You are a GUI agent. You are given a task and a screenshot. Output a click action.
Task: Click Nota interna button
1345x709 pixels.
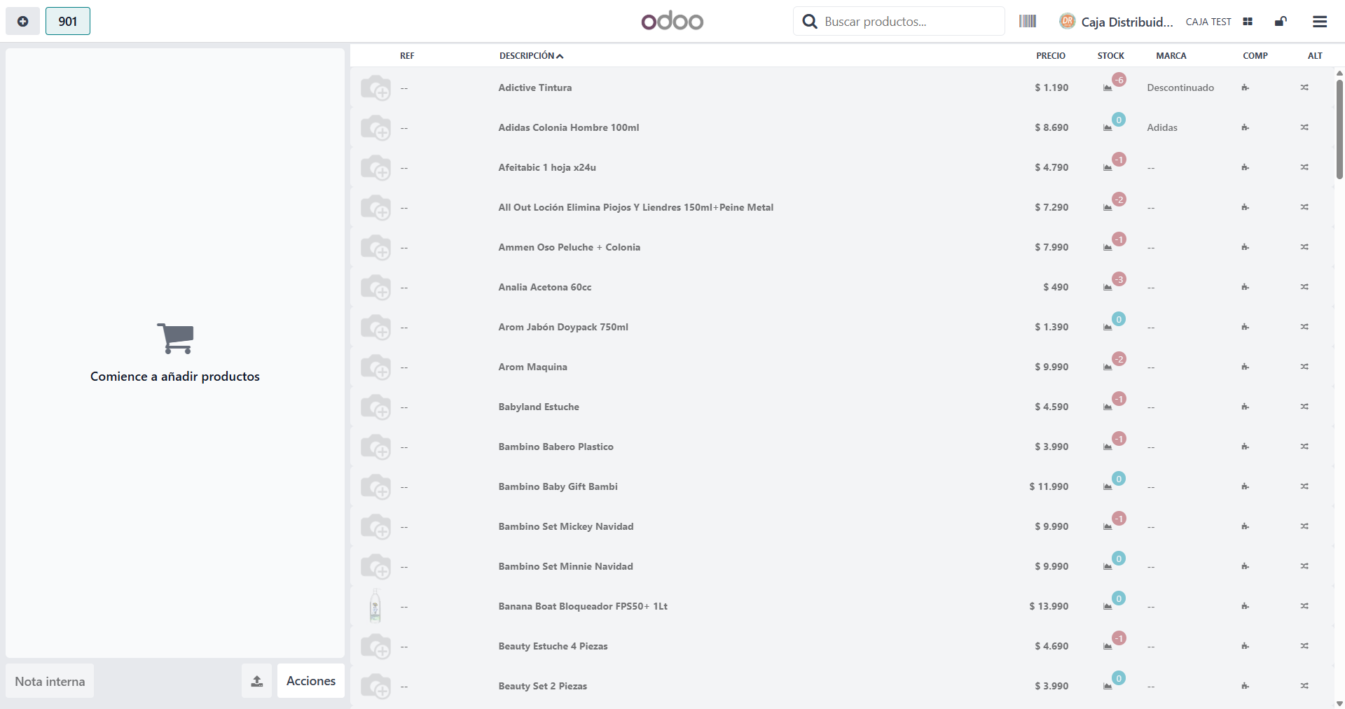pos(50,681)
